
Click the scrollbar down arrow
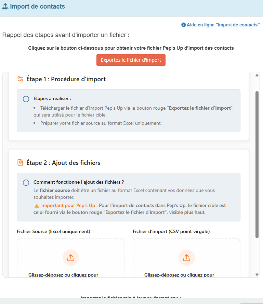(x=257, y=275)
